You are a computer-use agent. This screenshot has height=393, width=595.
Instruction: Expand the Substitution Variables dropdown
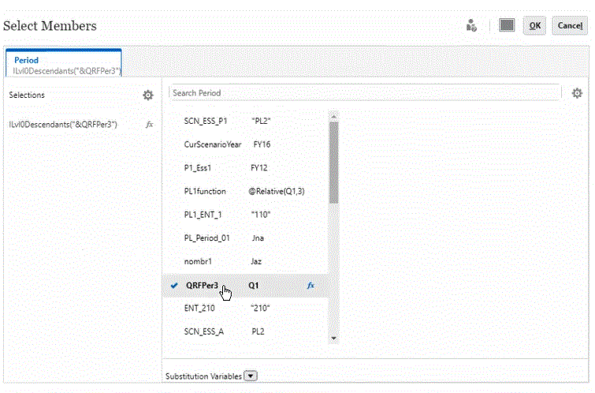[251, 376]
